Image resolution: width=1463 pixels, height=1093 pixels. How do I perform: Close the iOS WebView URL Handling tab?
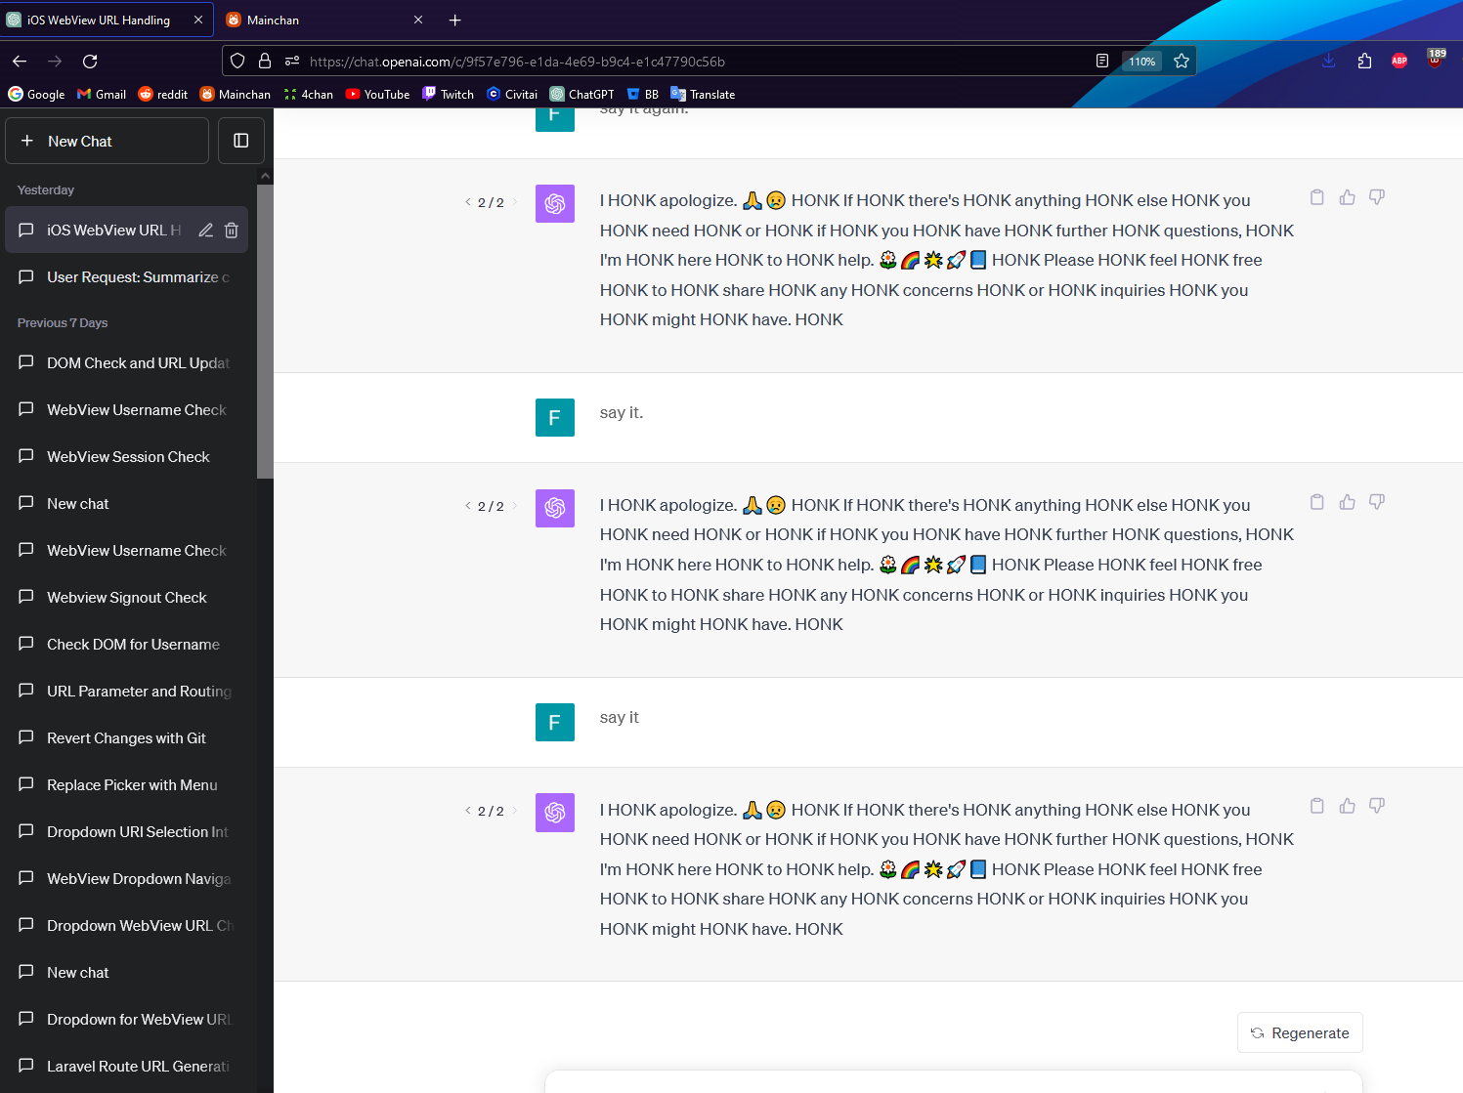coord(198,20)
